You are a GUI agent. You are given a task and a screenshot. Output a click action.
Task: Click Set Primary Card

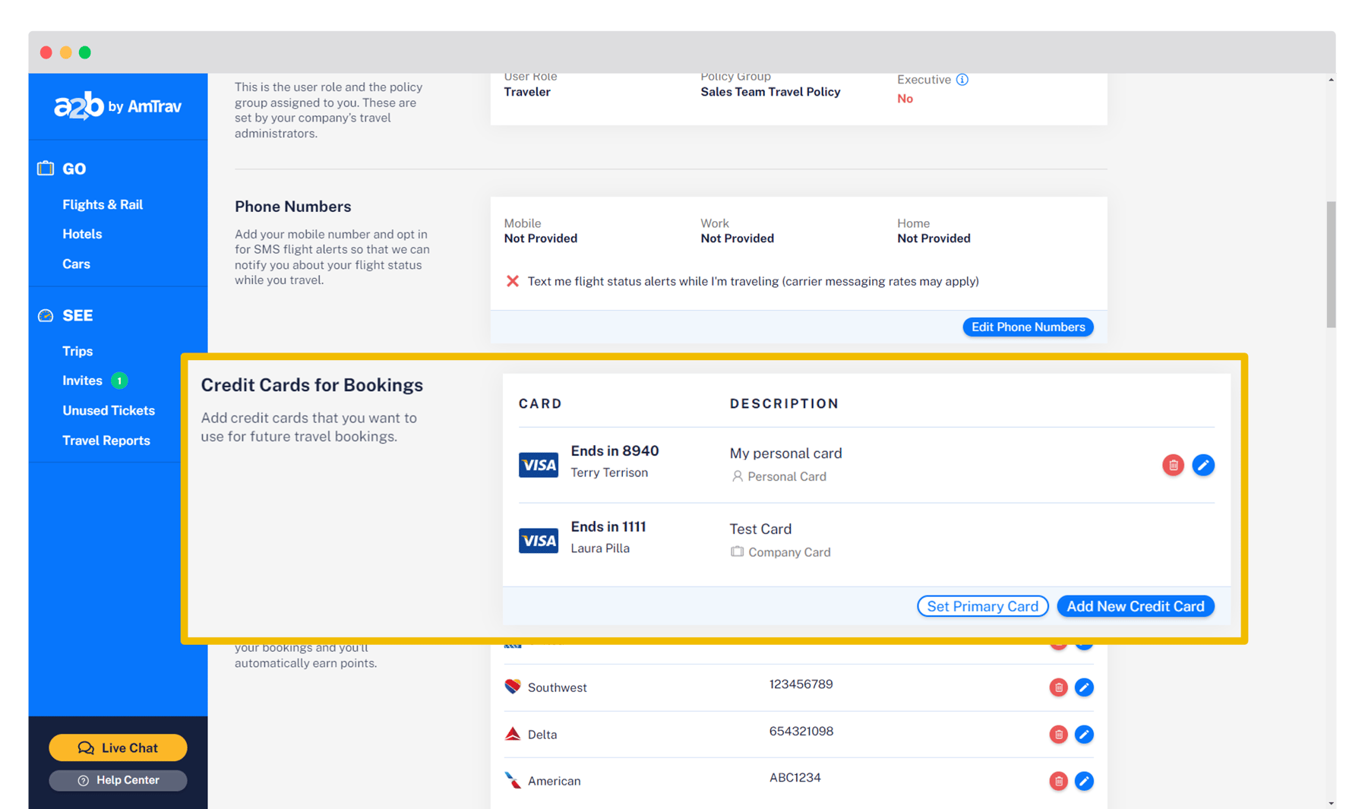pos(982,605)
